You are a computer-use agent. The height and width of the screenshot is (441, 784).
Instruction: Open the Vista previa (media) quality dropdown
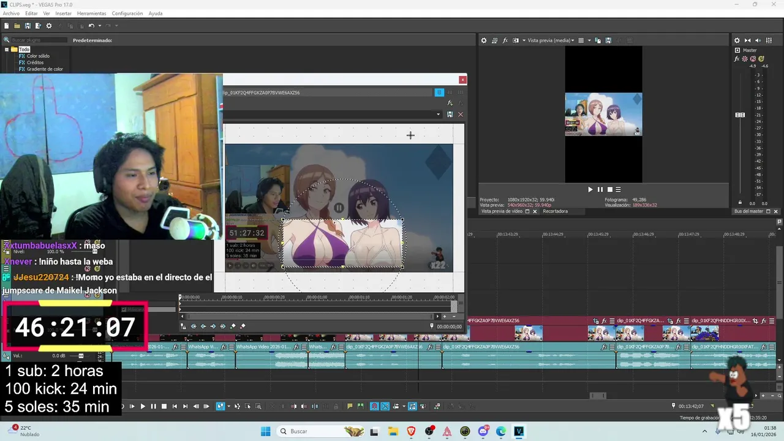pyautogui.click(x=551, y=40)
